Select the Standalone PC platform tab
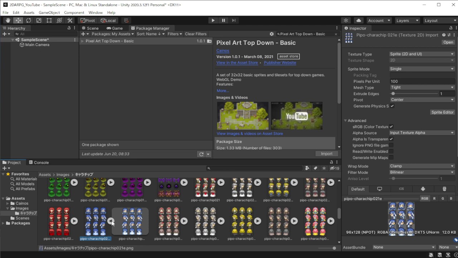 tap(380, 189)
